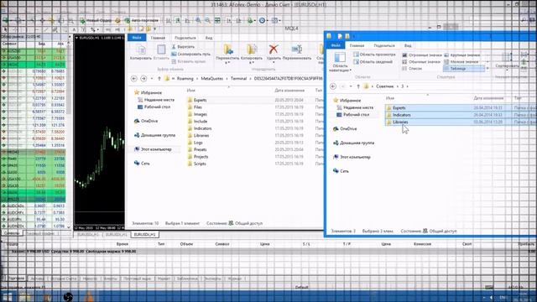Screen dimensions: 537x302
Task: Toggle the chart auto scroll icon
Action: pyautogui.click(x=229, y=20)
